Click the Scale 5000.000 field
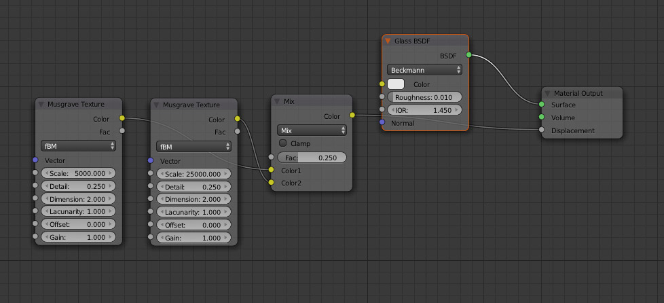This screenshot has height=303, width=664. 78,173
